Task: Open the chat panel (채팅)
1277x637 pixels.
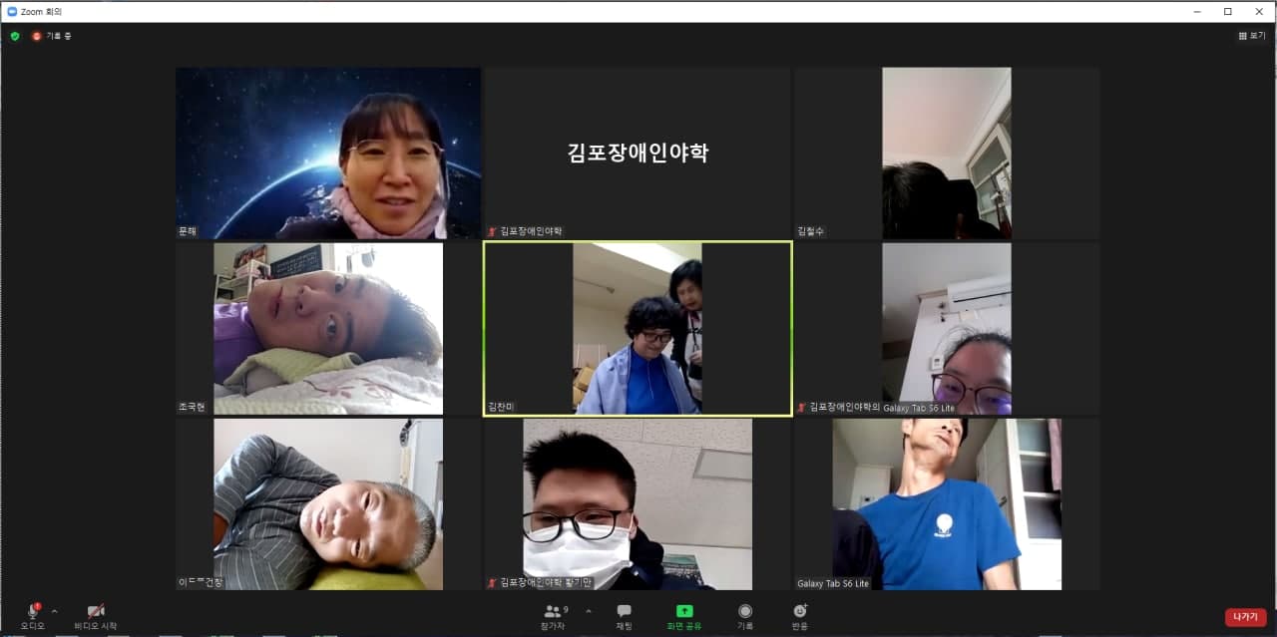Action: coord(624,616)
